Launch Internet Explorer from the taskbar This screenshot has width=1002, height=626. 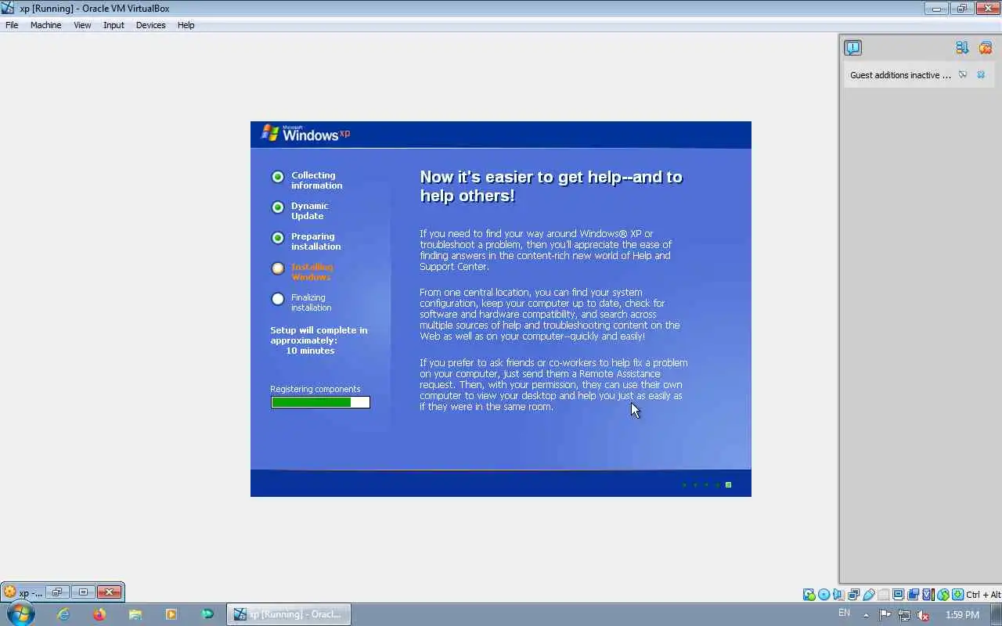(x=63, y=614)
